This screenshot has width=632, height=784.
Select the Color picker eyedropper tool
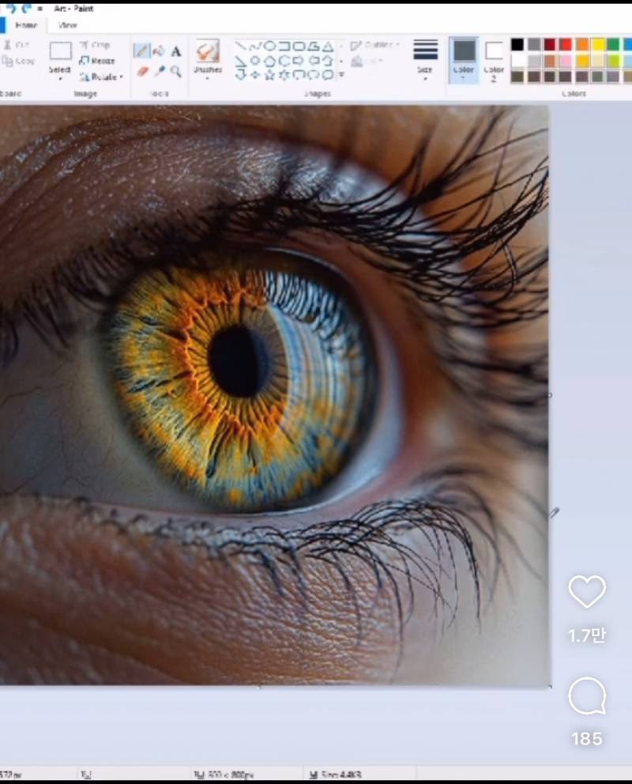click(x=160, y=71)
